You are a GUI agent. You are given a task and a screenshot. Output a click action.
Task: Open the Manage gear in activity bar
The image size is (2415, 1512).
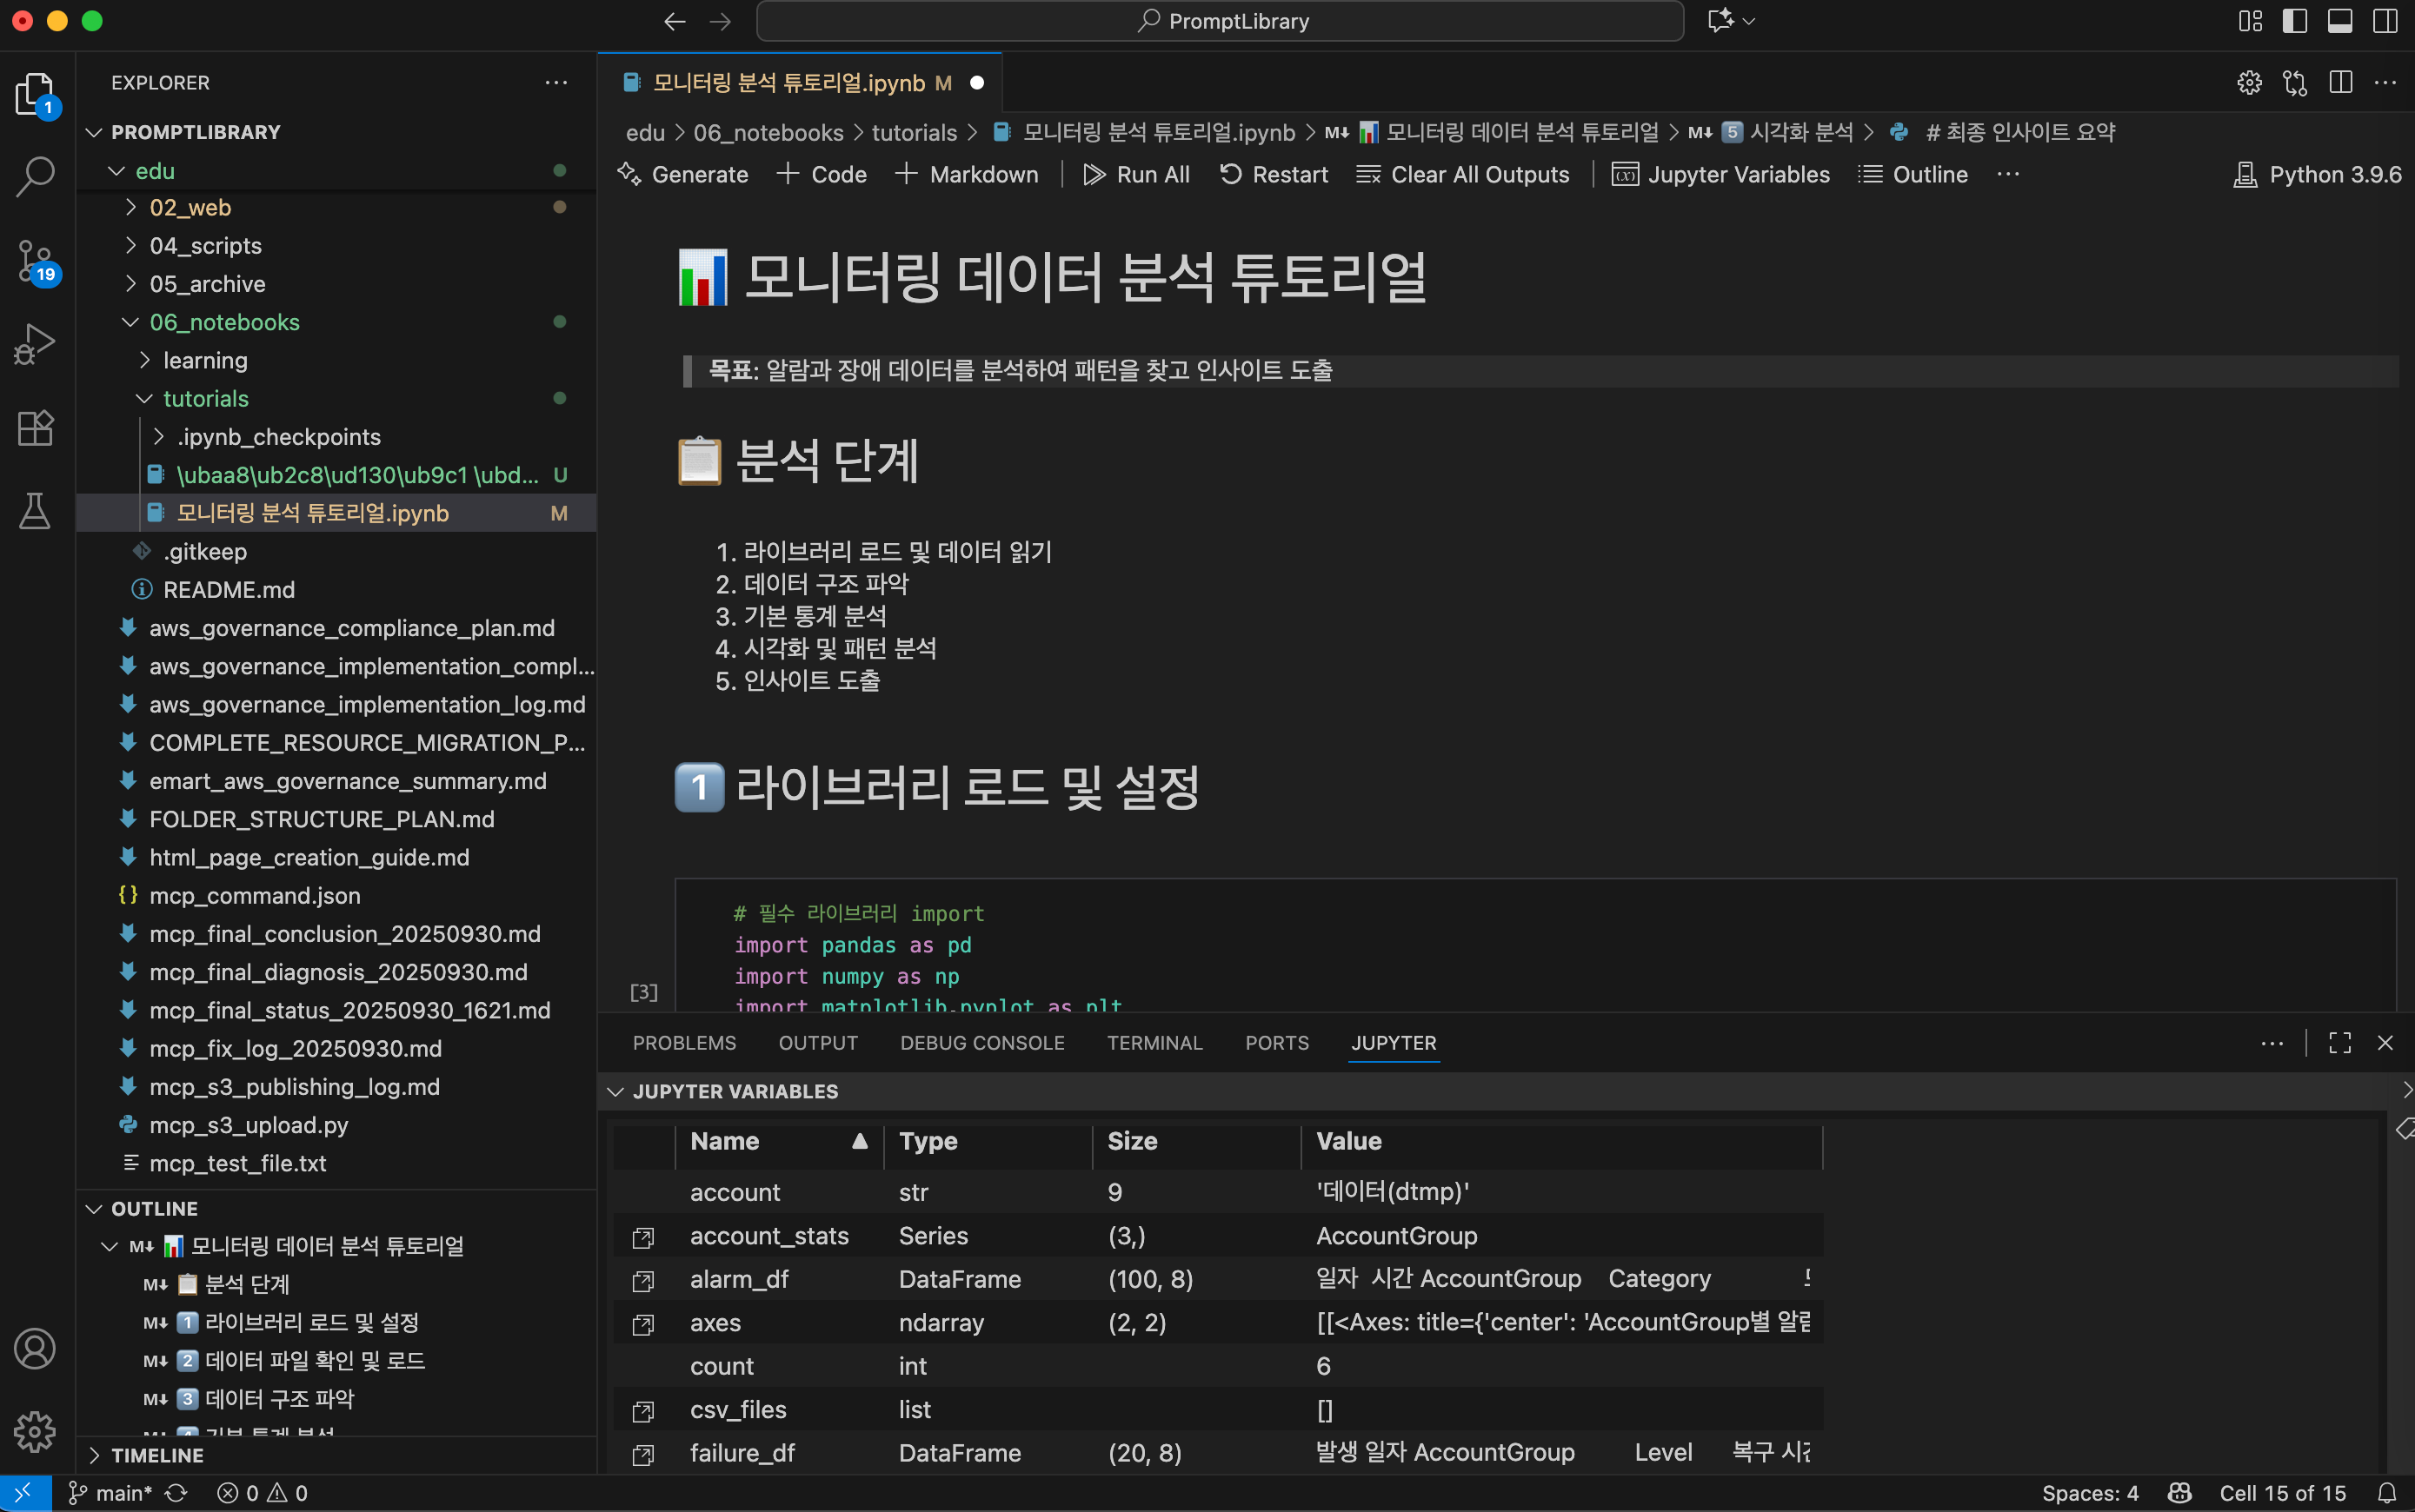coord(36,1430)
